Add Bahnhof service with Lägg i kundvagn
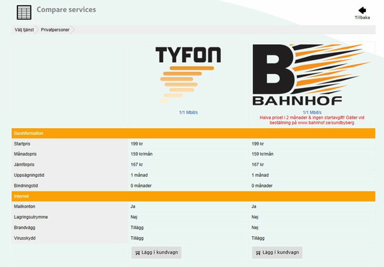 coord(277,252)
